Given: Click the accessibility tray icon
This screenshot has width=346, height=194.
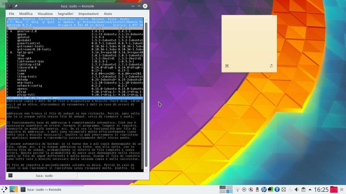Looking at the screenshot, I should (277, 189).
